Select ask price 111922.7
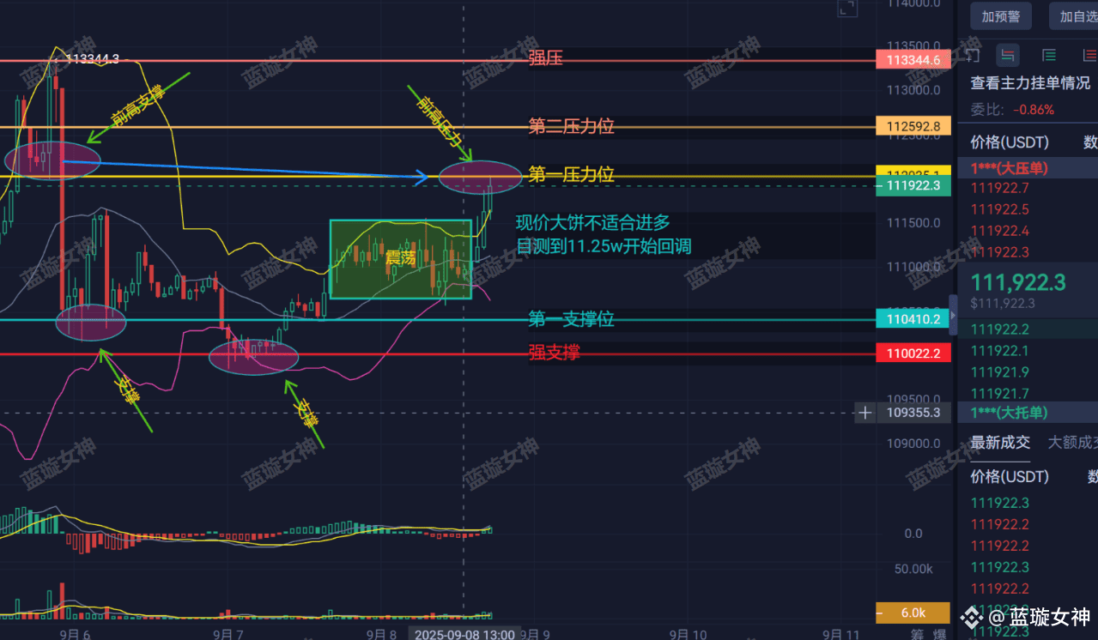Screen dimensions: 1098x640 coord(999,188)
